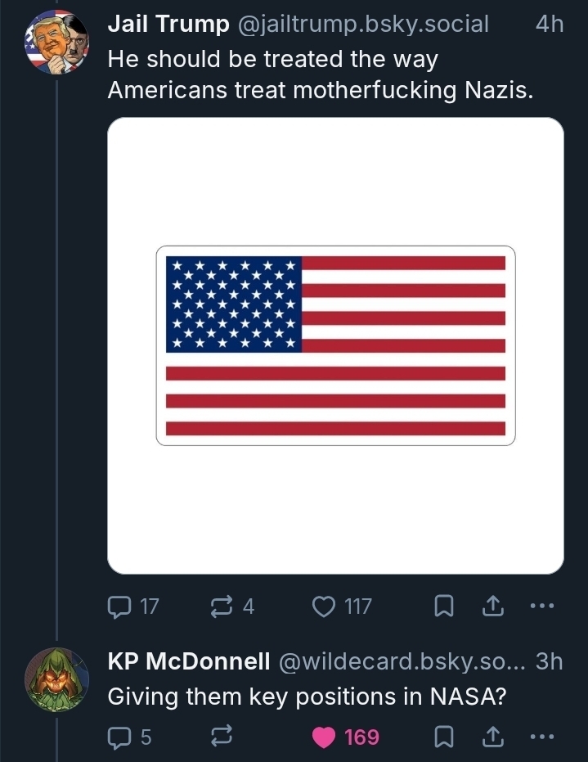Open KP McDonnell's profile avatar
The height and width of the screenshot is (762, 588).
click(x=56, y=680)
